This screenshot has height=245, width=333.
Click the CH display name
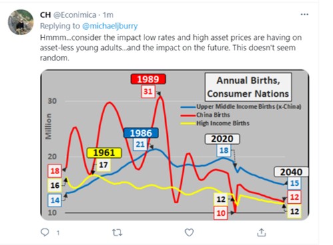click(x=45, y=15)
